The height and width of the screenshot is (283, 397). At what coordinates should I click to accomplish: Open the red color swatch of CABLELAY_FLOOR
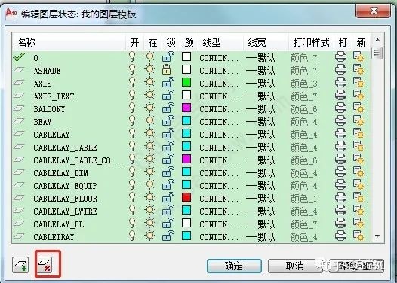[186, 197]
